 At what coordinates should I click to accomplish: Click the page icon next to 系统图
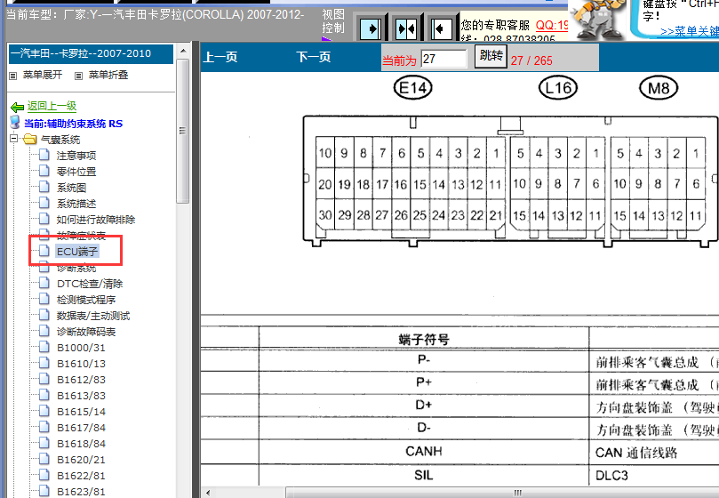tap(44, 188)
